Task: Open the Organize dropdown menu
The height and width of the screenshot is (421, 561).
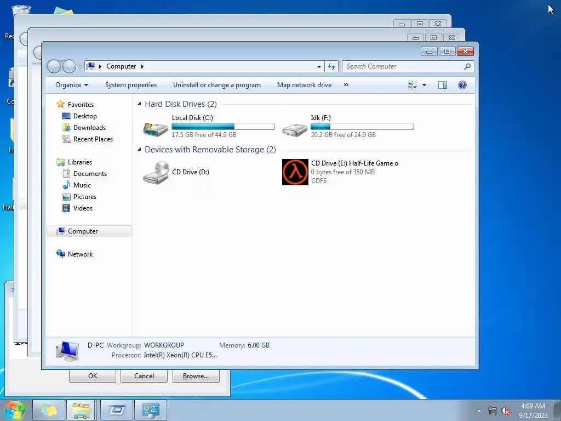Action: click(72, 85)
